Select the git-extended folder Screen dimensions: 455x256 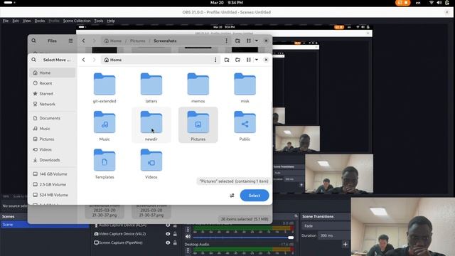click(105, 87)
